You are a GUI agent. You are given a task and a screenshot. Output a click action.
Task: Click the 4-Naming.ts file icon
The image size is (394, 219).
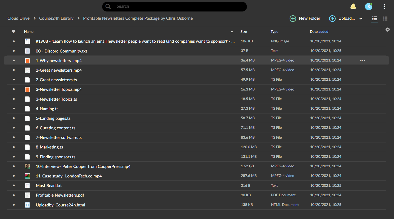click(27, 109)
